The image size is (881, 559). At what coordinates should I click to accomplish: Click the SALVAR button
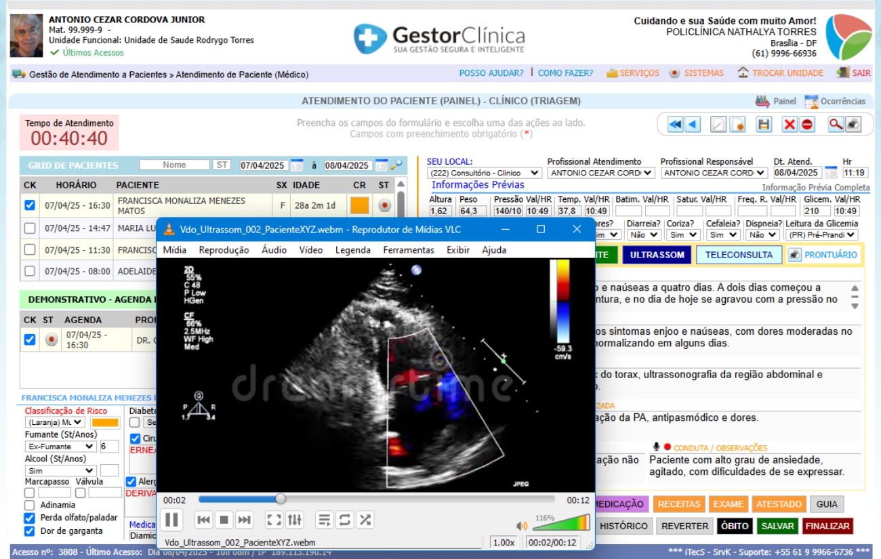click(777, 526)
